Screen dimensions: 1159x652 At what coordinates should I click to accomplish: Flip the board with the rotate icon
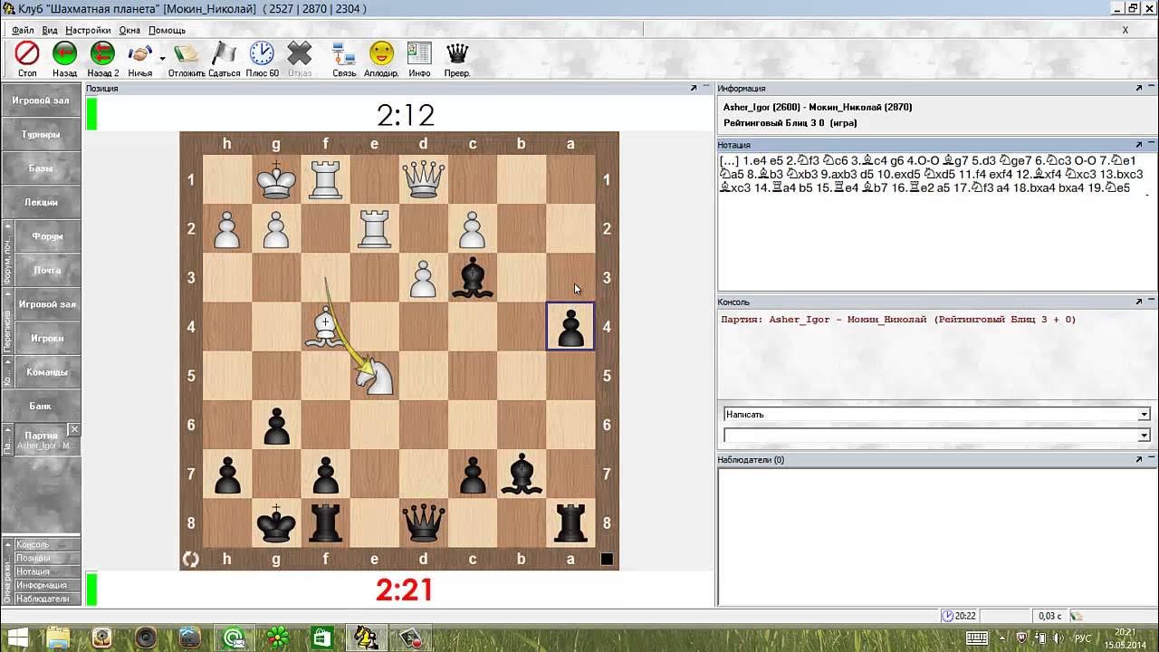point(190,560)
